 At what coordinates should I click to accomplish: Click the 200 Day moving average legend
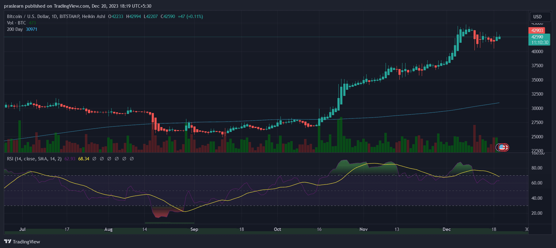[x=15, y=29]
